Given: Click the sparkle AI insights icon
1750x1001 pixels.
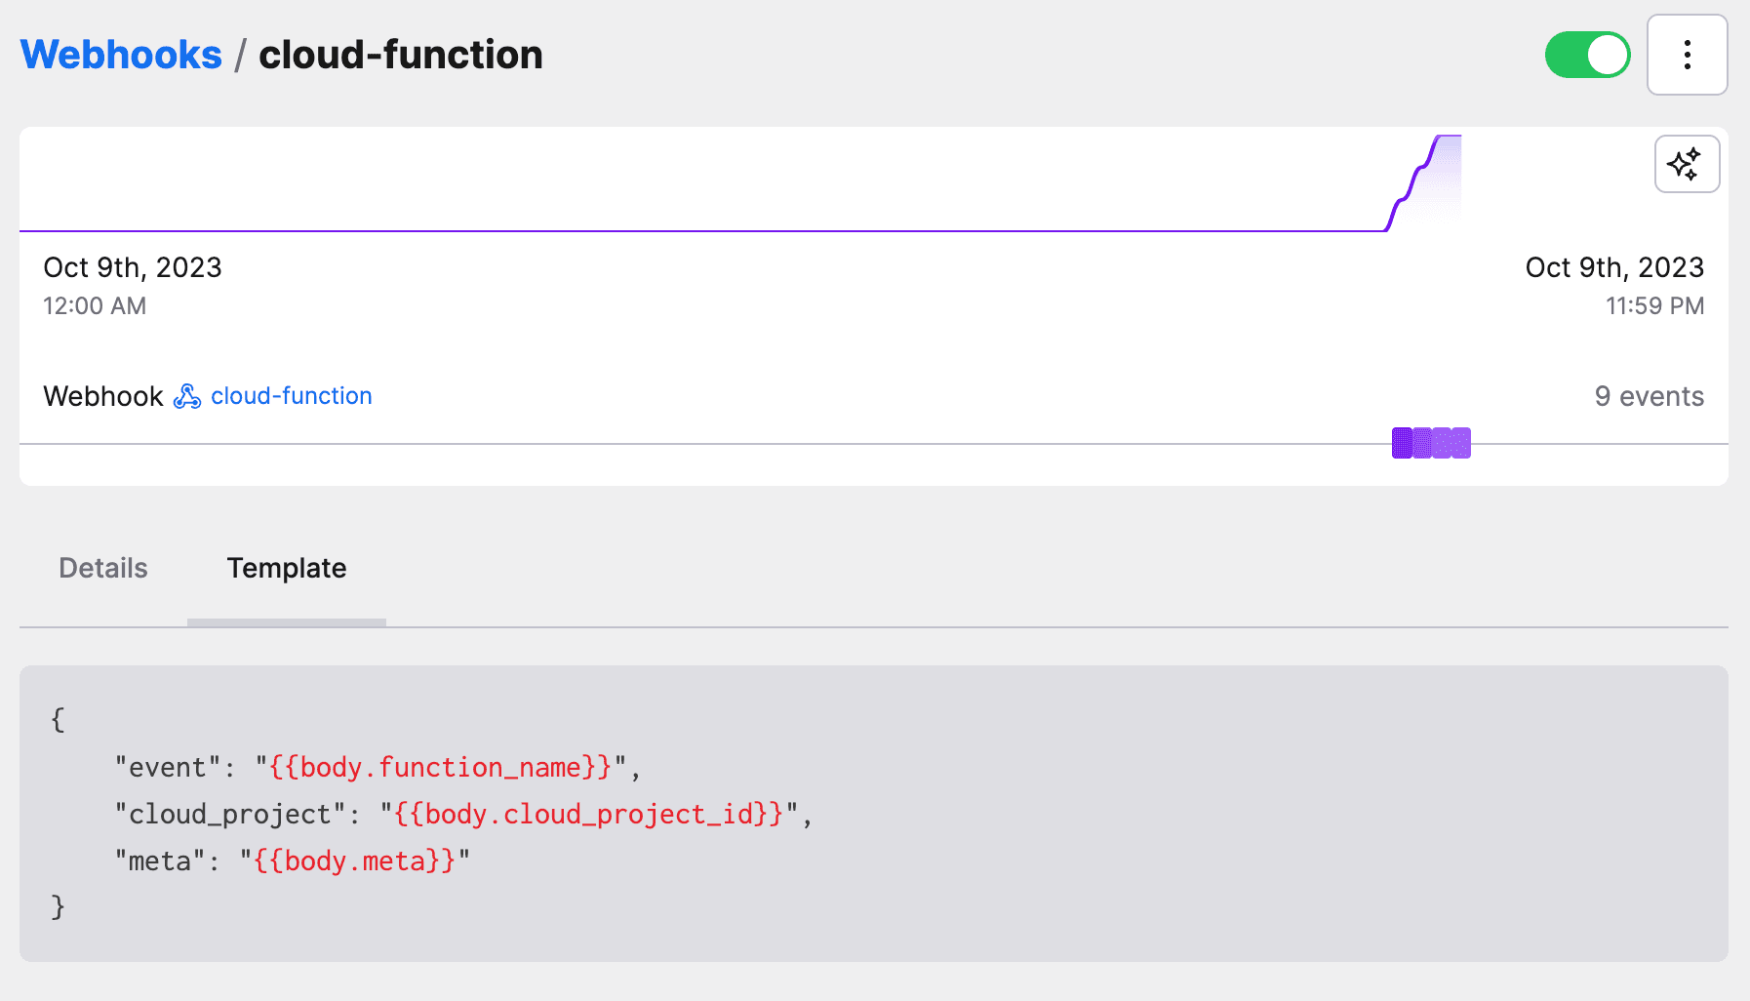Looking at the screenshot, I should (1686, 164).
